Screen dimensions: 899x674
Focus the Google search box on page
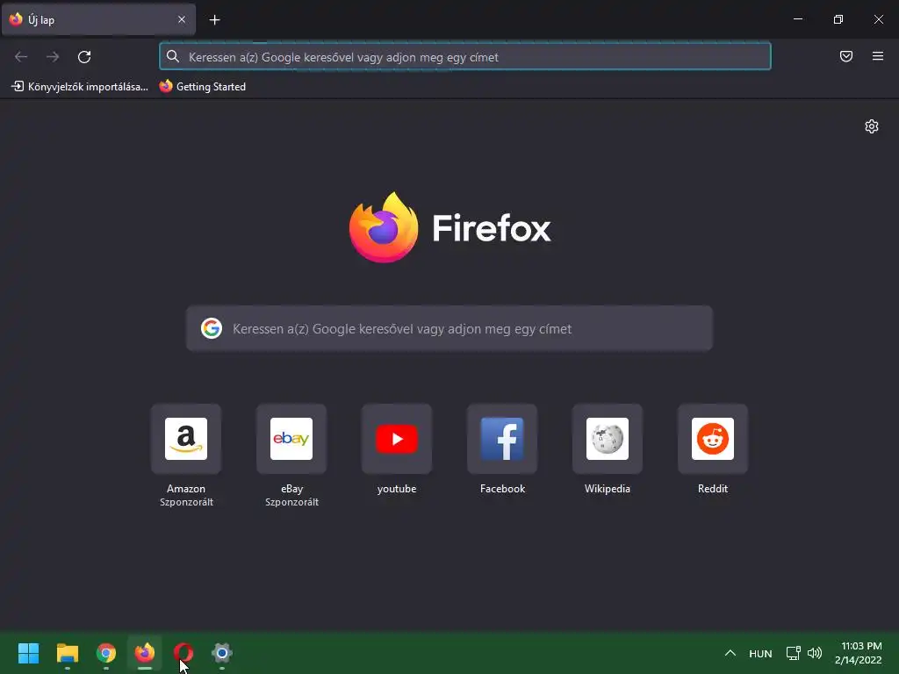point(449,328)
